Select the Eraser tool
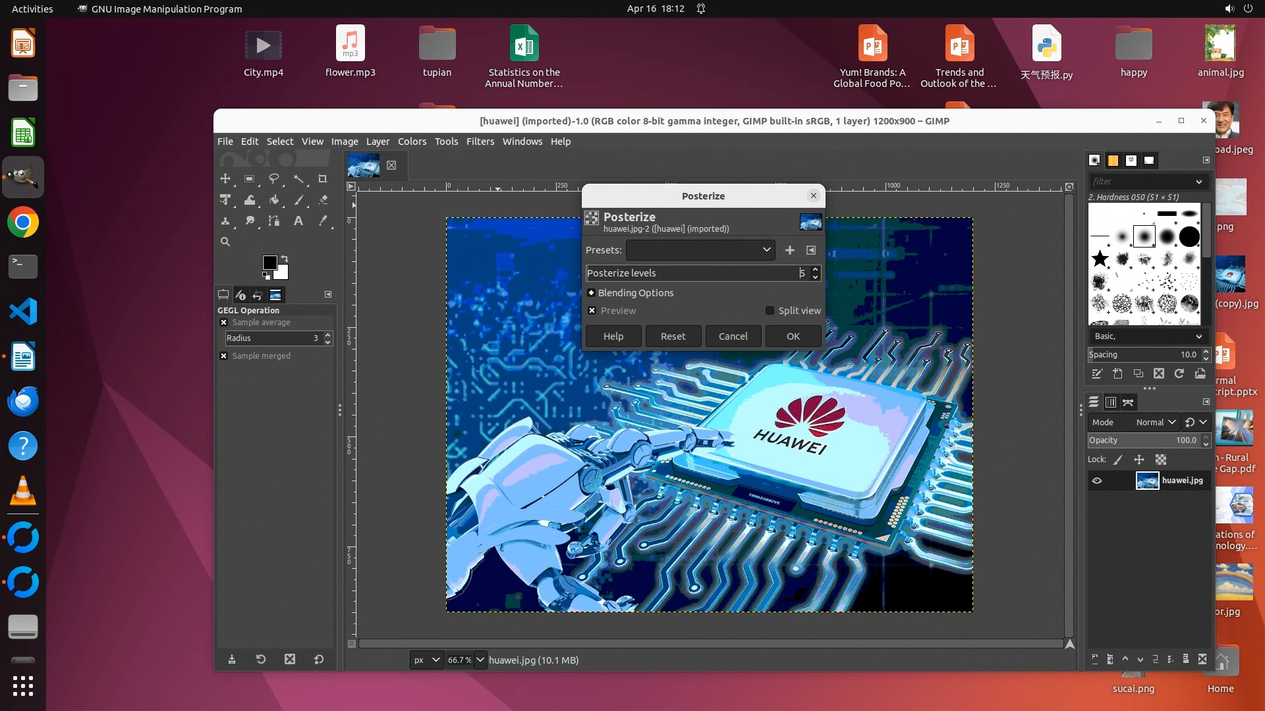Image resolution: width=1265 pixels, height=711 pixels. (323, 200)
